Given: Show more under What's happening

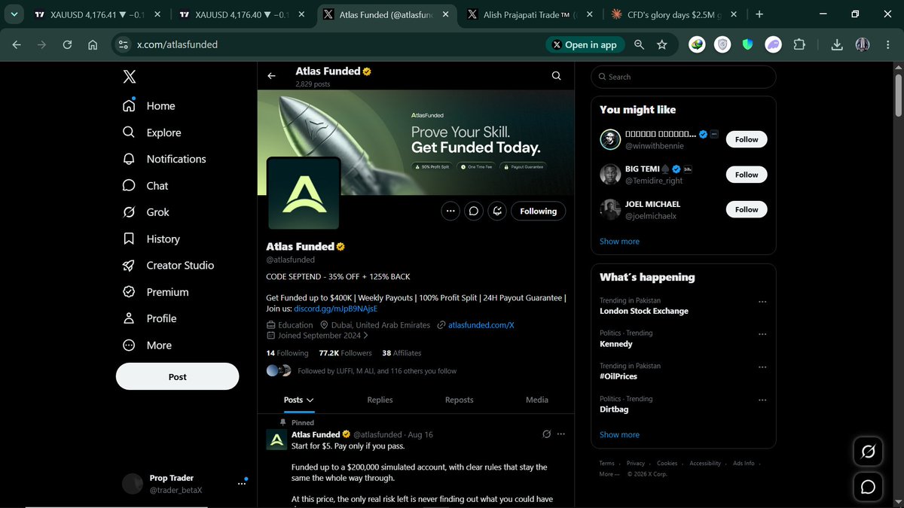Looking at the screenshot, I should (619, 434).
